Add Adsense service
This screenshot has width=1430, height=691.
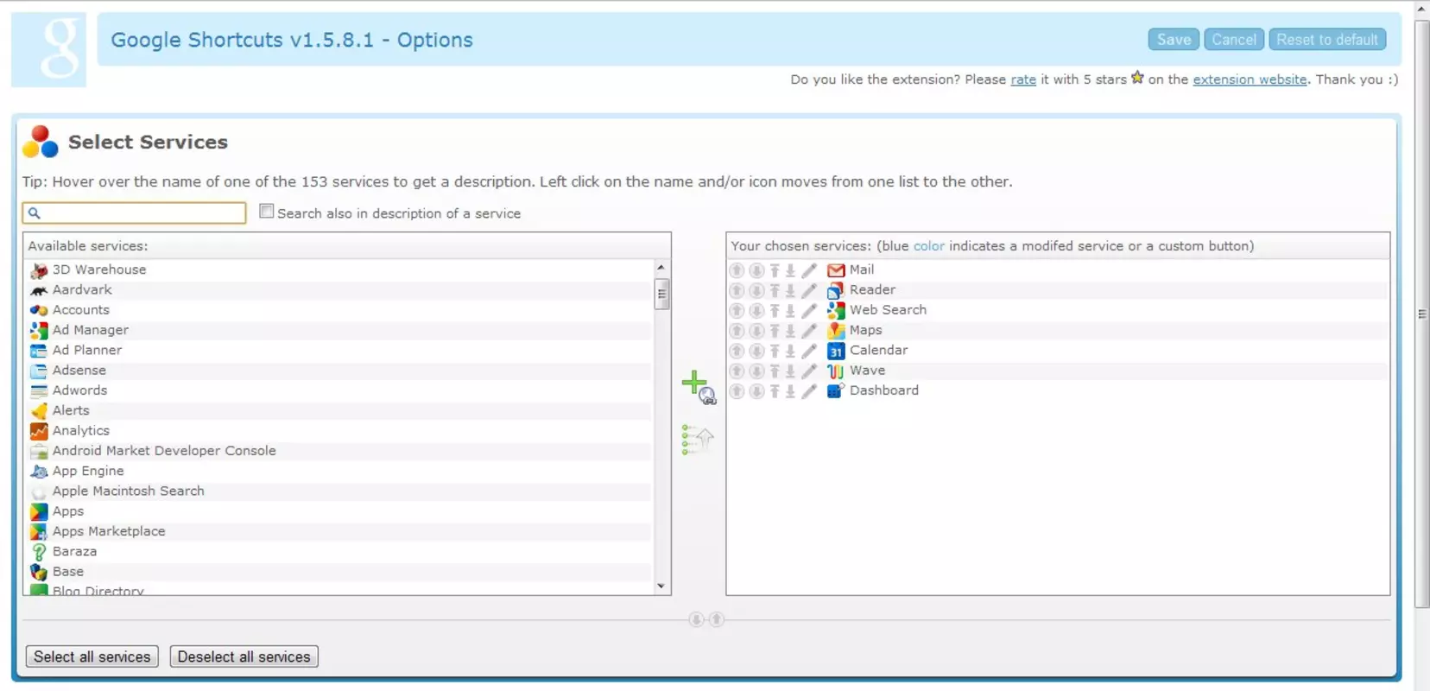pyautogui.click(x=79, y=371)
